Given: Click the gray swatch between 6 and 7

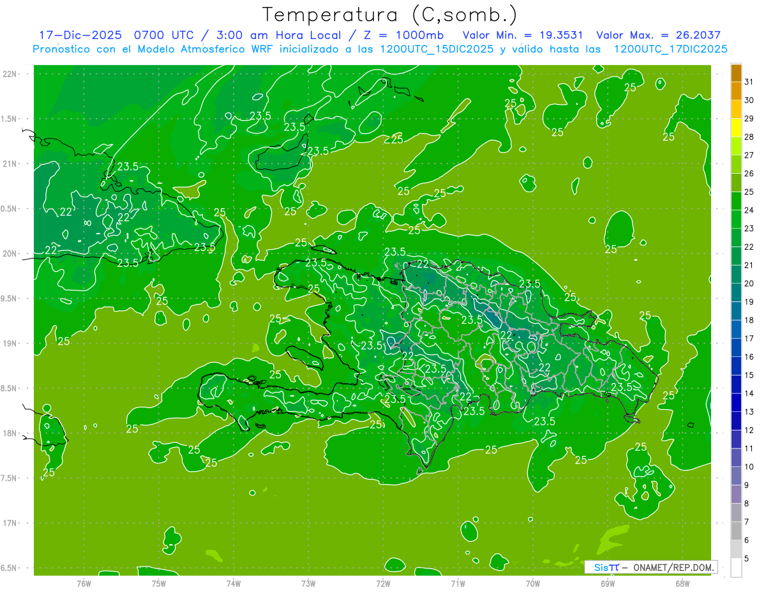Looking at the screenshot, I should point(736,531).
